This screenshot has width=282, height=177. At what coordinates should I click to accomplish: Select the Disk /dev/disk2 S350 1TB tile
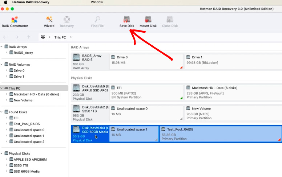tap(90, 113)
